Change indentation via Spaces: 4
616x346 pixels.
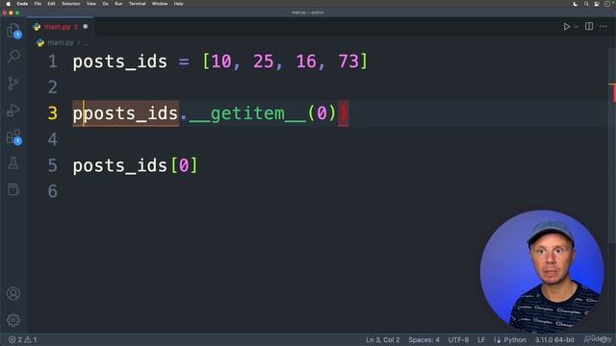(x=423, y=339)
